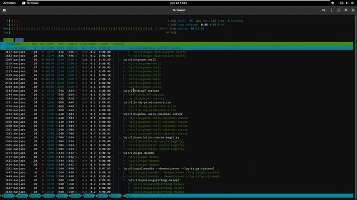Open a new terminal tab with the titlebar icon
The image size is (357, 200).
[4, 10]
